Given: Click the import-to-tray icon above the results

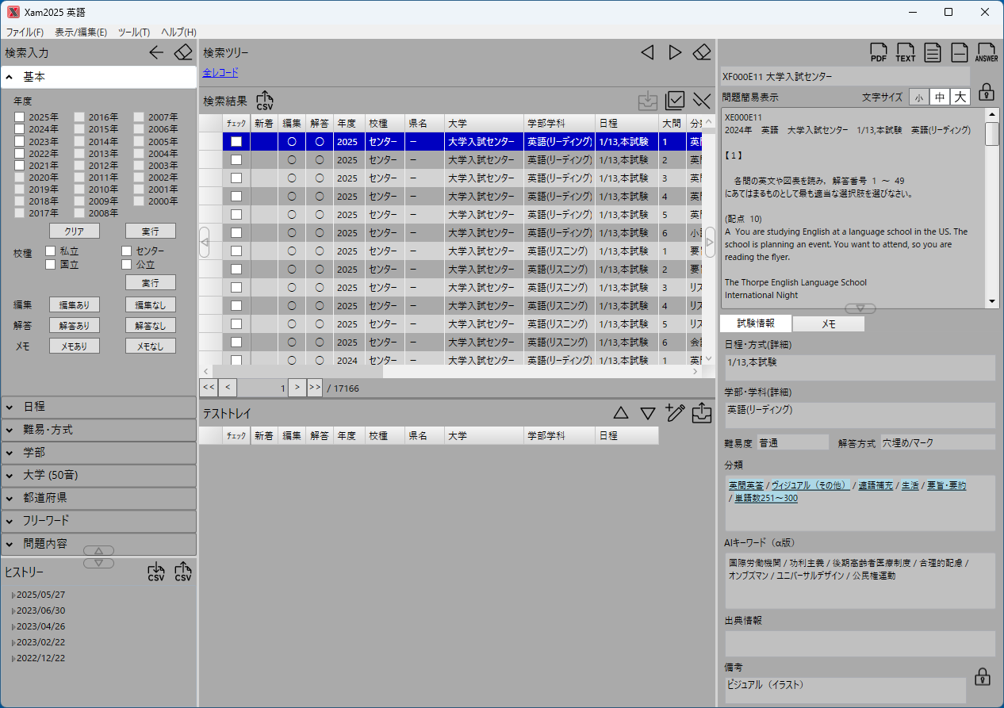Looking at the screenshot, I should (648, 101).
